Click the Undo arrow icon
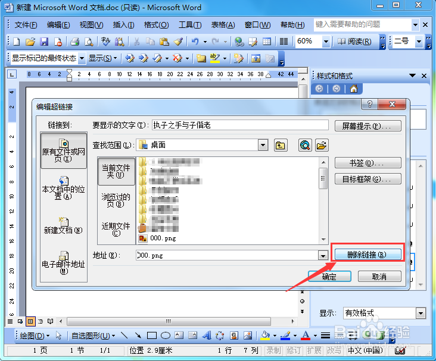 [195, 42]
